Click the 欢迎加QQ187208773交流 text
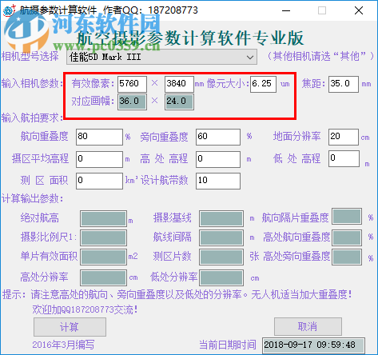Viewport: 378px width, 355px height. 85,309
